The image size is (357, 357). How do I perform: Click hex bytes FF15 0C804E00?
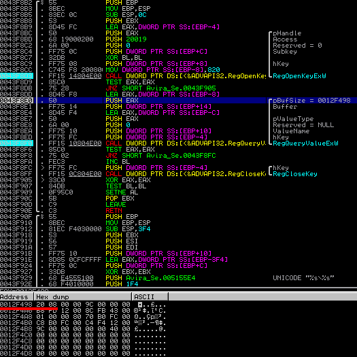(75, 174)
